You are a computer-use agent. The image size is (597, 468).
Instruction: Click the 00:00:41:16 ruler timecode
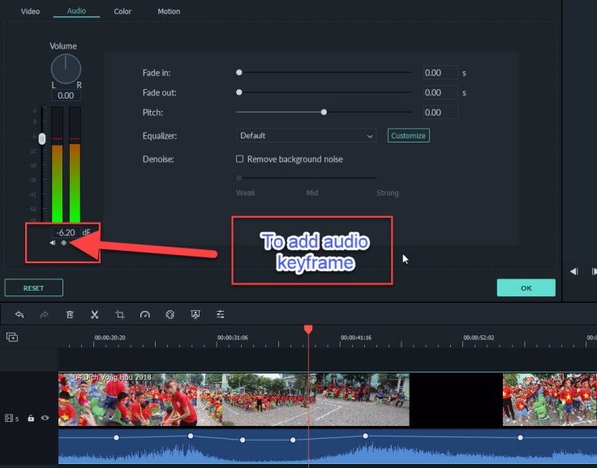tap(356, 338)
